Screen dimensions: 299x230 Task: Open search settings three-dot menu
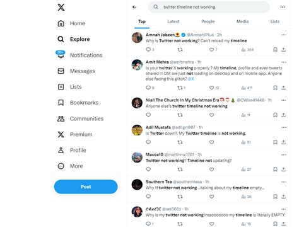tap(283, 7)
